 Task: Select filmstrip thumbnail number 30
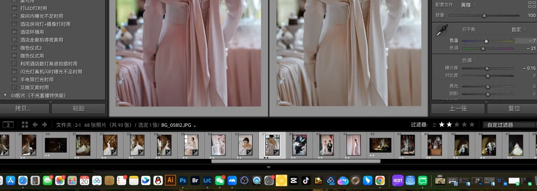(56, 145)
